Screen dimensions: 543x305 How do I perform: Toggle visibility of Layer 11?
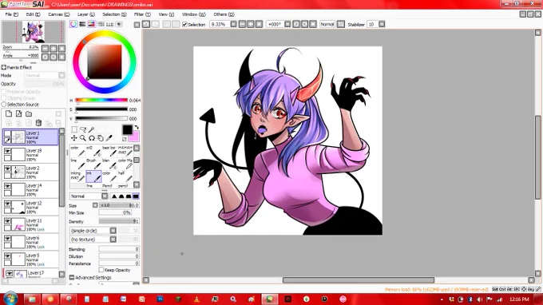click(x=7, y=221)
